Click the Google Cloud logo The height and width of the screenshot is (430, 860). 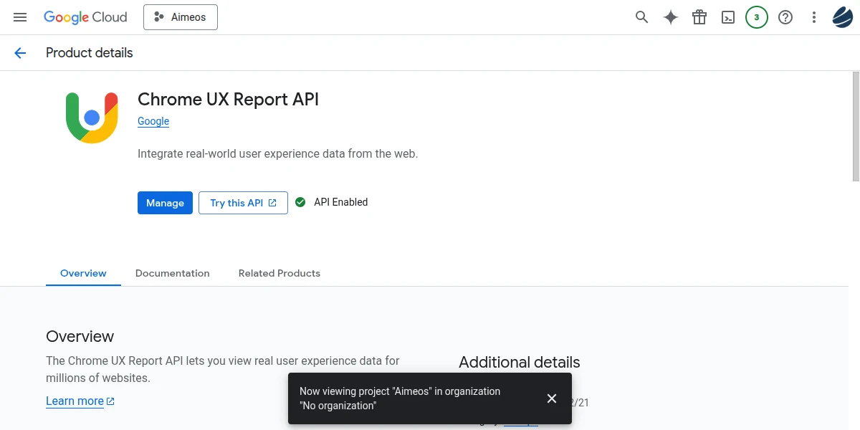tap(85, 17)
